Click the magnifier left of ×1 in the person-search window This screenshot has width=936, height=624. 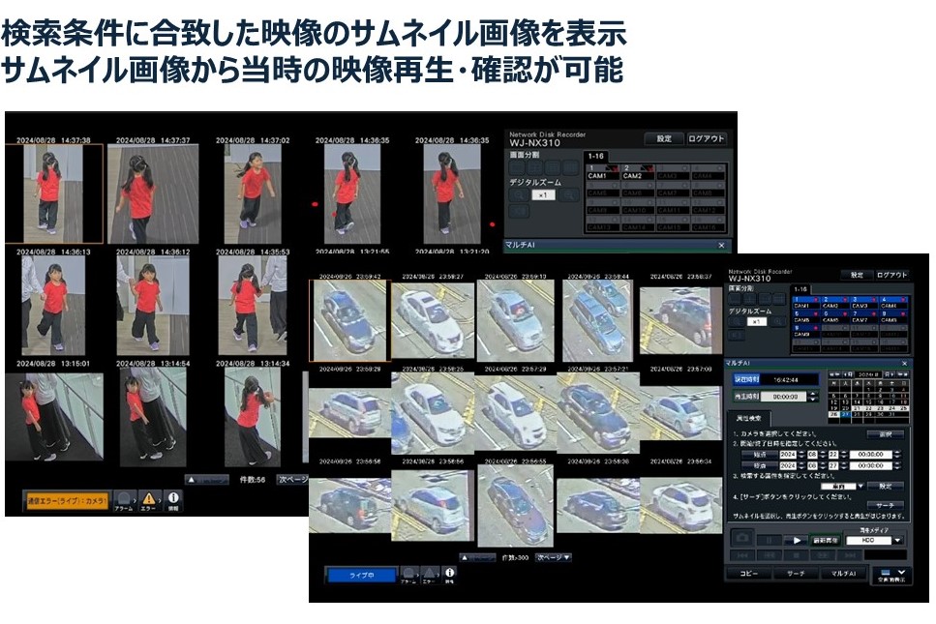click(519, 195)
